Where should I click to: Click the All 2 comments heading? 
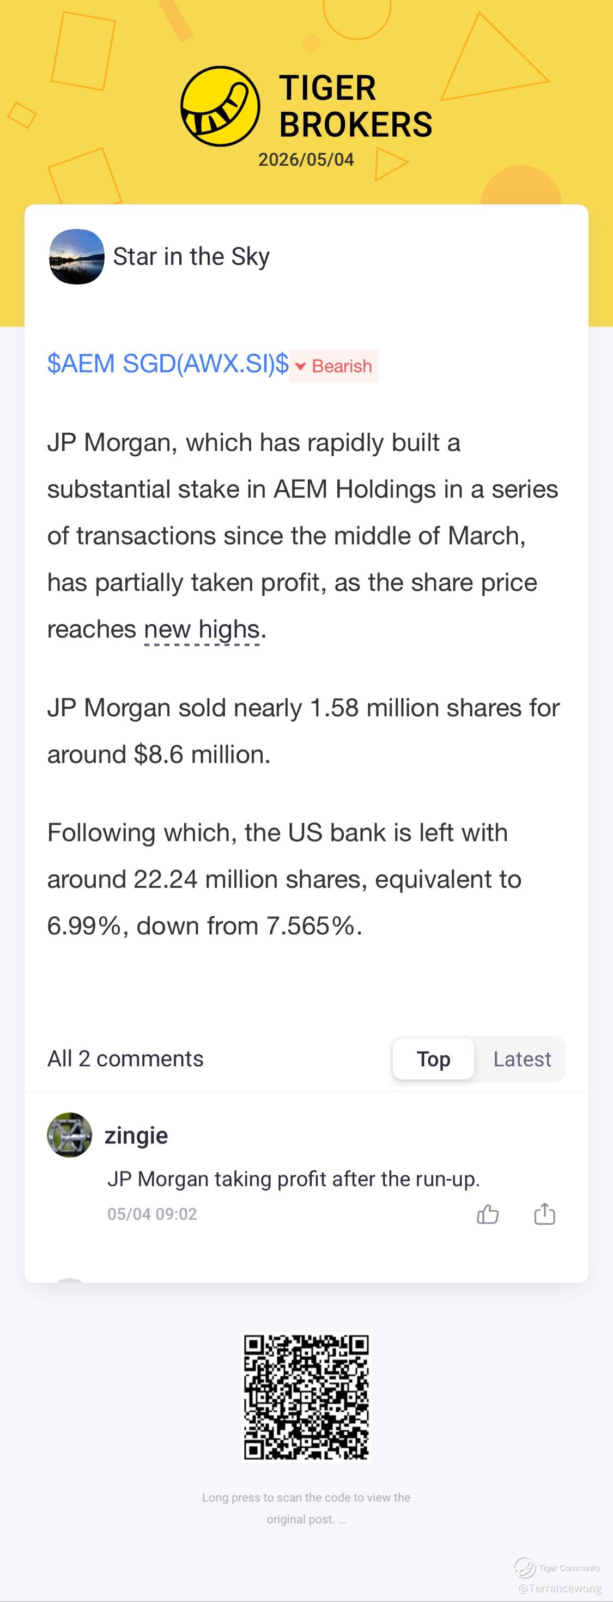[x=125, y=1059]
